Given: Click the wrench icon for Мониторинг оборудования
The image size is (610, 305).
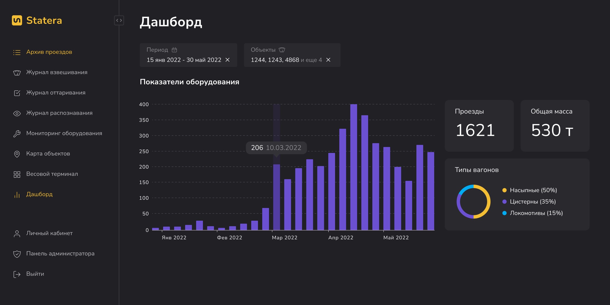Looking at the screenshot, I should click(x=17, y=134).
